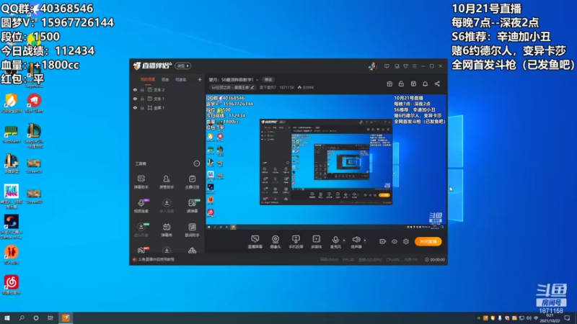577x324 pixels.
Task: Click the stream preview canvas
Action: click(x=326, y=163)
